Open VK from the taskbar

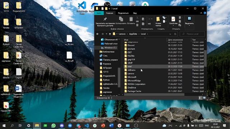tap(70, 126)
